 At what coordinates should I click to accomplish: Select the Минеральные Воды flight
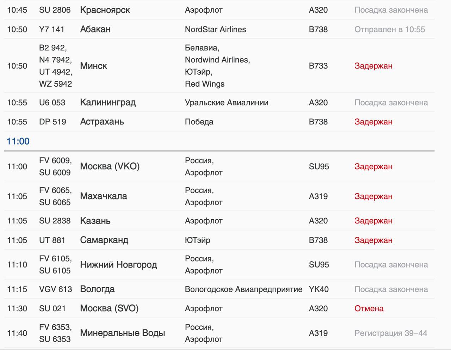[x=219, y=333]
